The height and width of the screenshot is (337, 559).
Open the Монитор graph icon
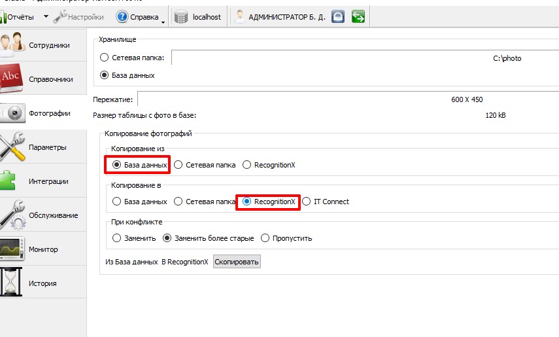(12, 249)
